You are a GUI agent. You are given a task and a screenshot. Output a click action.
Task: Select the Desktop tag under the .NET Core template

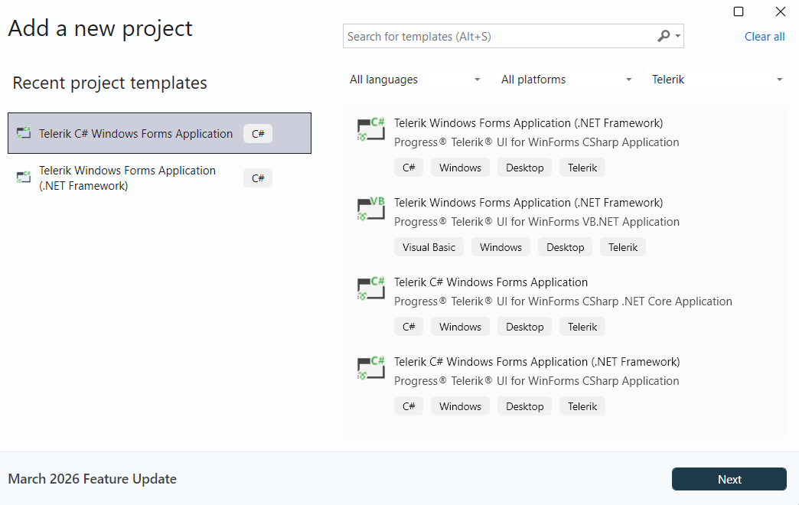click(524, 326)
